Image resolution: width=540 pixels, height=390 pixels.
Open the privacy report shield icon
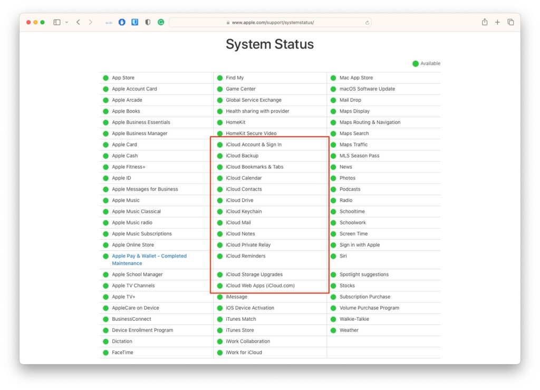click(x=148, y=22)
